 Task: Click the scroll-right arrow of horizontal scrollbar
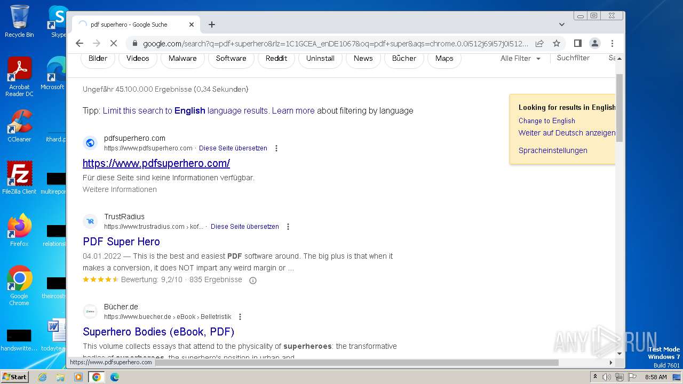pos(611,363)
